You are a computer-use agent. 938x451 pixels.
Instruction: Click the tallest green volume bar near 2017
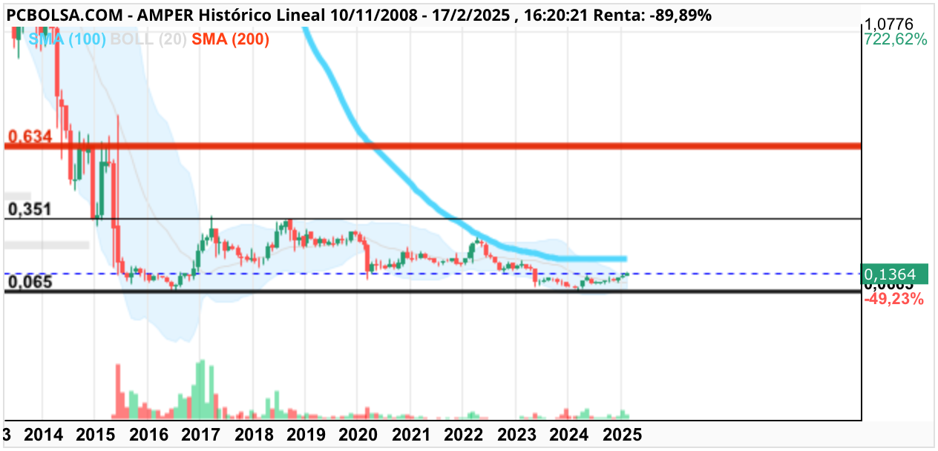click(200, 389)
